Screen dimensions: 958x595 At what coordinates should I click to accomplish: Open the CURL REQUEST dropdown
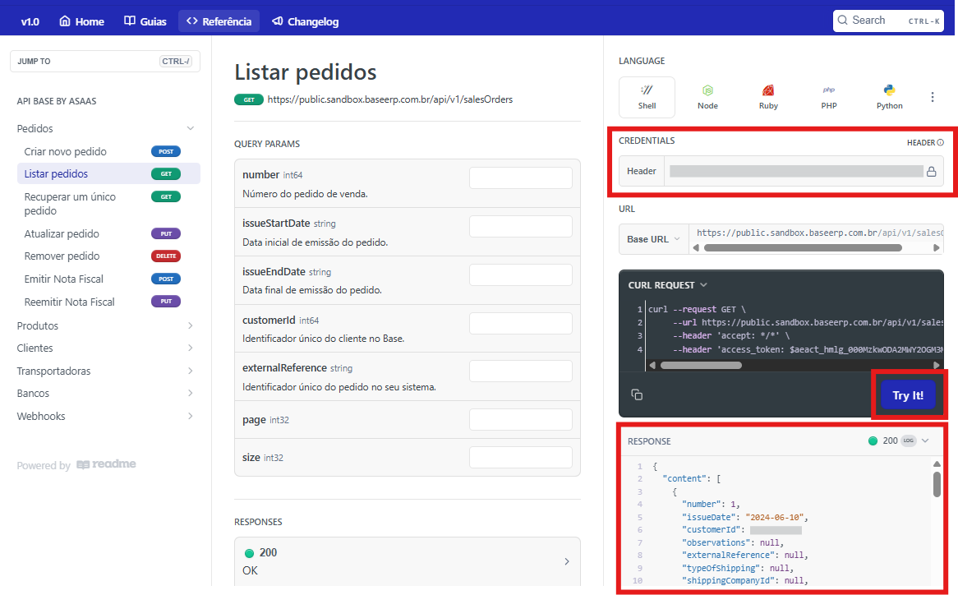click(x=667, y=285)
